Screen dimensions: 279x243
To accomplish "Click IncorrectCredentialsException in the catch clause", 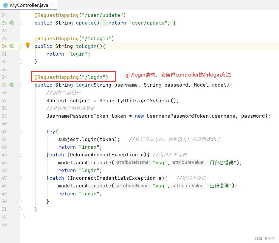I will click(112, 178).
